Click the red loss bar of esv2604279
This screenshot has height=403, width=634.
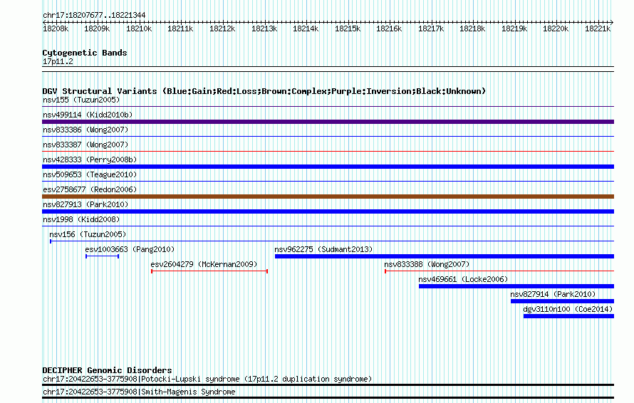coord(209,271)
